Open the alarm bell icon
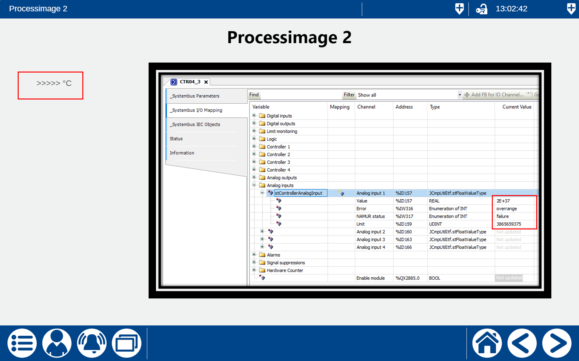The image size is (579, 361). pos(92,343)
